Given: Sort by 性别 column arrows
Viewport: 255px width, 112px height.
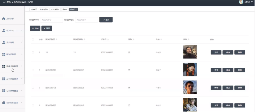Looking at the screenshot, I should 134,40.
